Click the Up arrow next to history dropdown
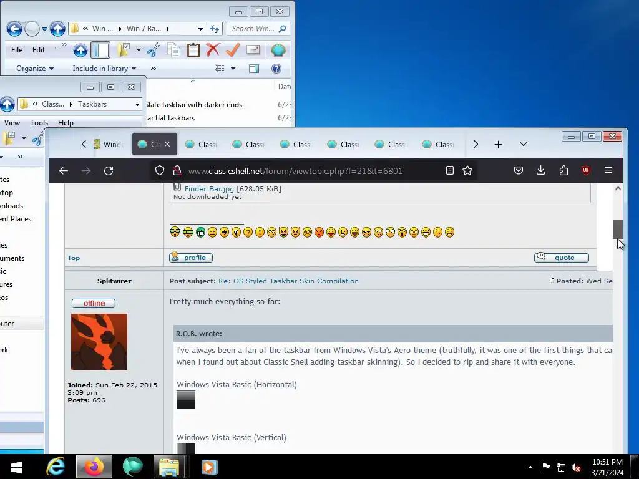Viewport: 639px width, 479px height. click(x=57, y=29)
